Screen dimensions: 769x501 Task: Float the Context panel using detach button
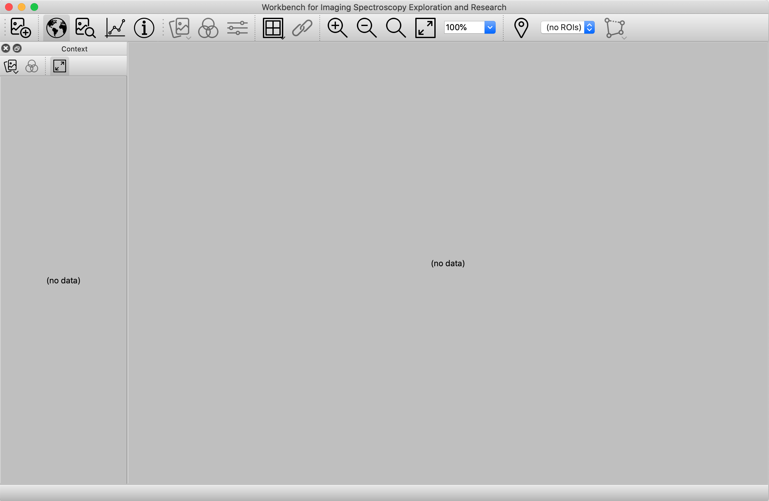click(x=17, y=49)
